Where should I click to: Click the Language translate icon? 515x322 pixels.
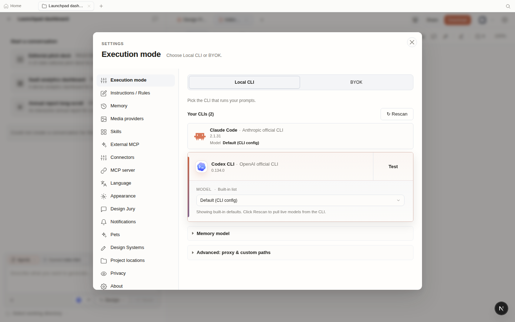[104, 183]
